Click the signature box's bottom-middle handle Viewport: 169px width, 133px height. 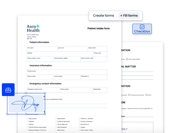click(x=26, y=114)
